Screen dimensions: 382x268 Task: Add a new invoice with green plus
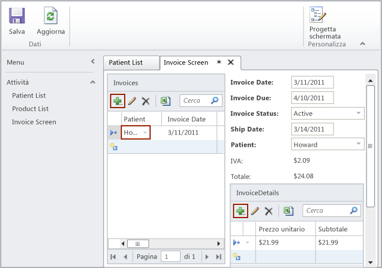[118, 101]
